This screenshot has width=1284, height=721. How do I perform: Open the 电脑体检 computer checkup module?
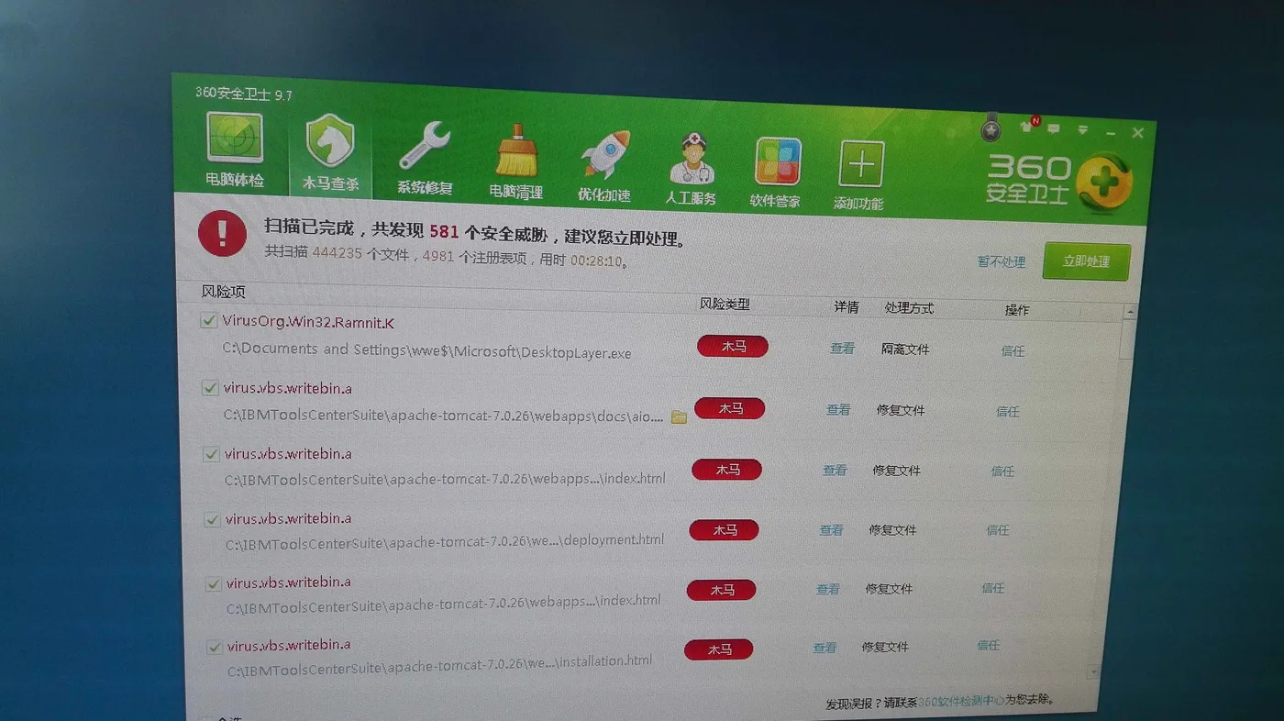(x=234, y=150)
